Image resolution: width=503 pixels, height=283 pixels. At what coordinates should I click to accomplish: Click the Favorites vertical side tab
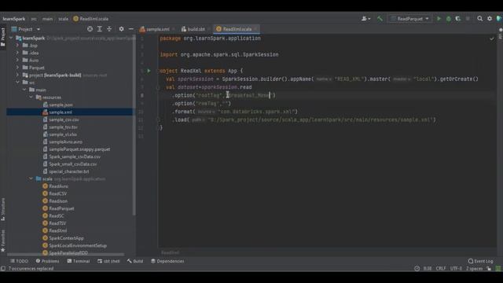(3, 241)
